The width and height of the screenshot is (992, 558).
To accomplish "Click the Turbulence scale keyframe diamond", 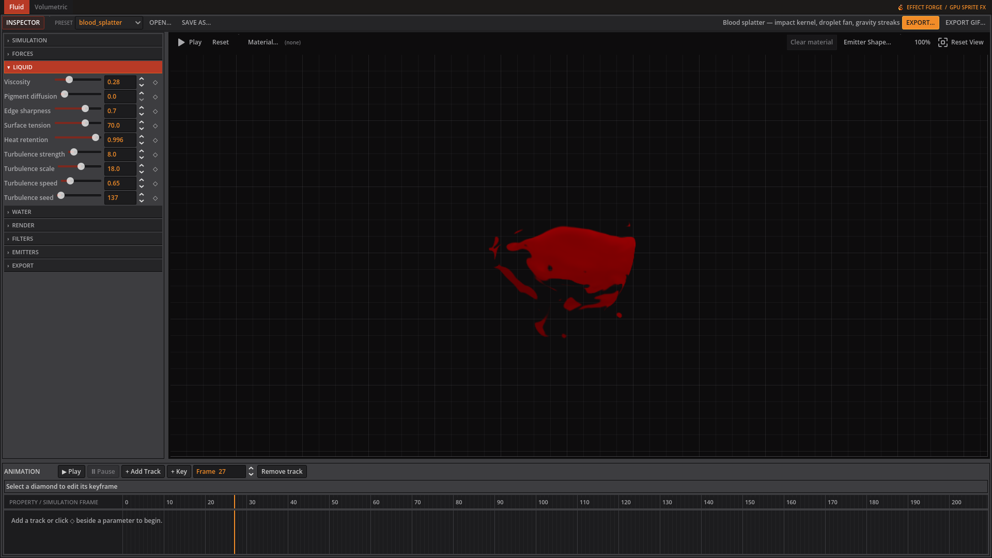I will point(155,169).
